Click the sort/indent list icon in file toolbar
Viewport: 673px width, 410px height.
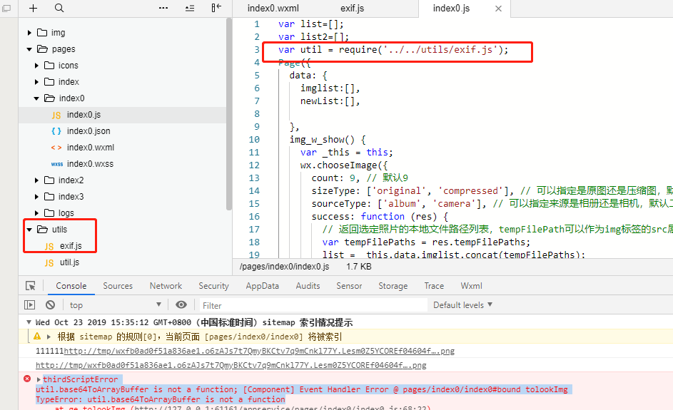point(190,8)
